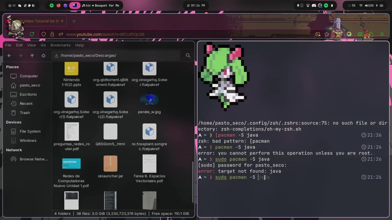
Task: Open the browser hamburger menu
Action: point(382,34)
